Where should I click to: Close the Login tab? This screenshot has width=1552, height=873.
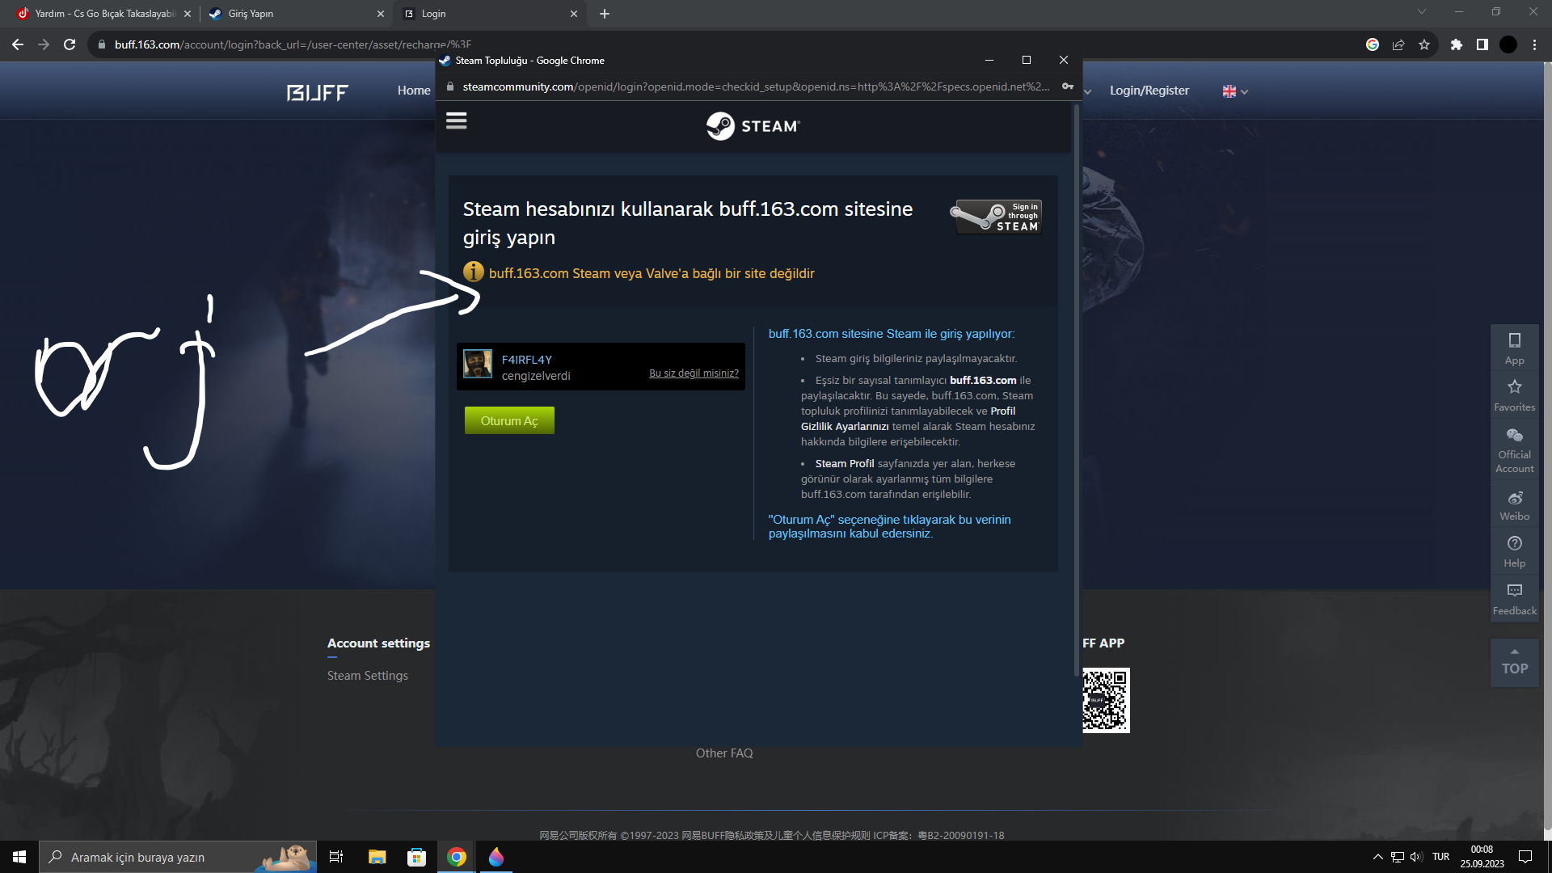[574, 14]
